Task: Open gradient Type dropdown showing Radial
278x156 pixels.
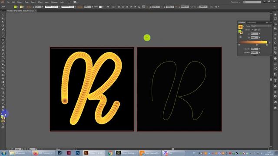Action: coord(261,26)
